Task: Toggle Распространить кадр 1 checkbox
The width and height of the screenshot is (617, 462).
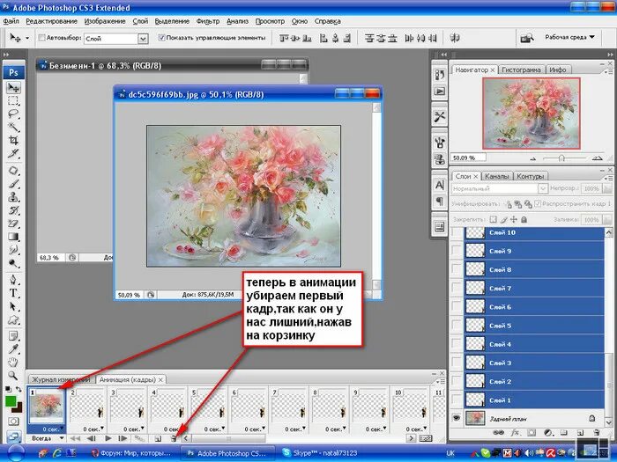Action: (538, 204)
